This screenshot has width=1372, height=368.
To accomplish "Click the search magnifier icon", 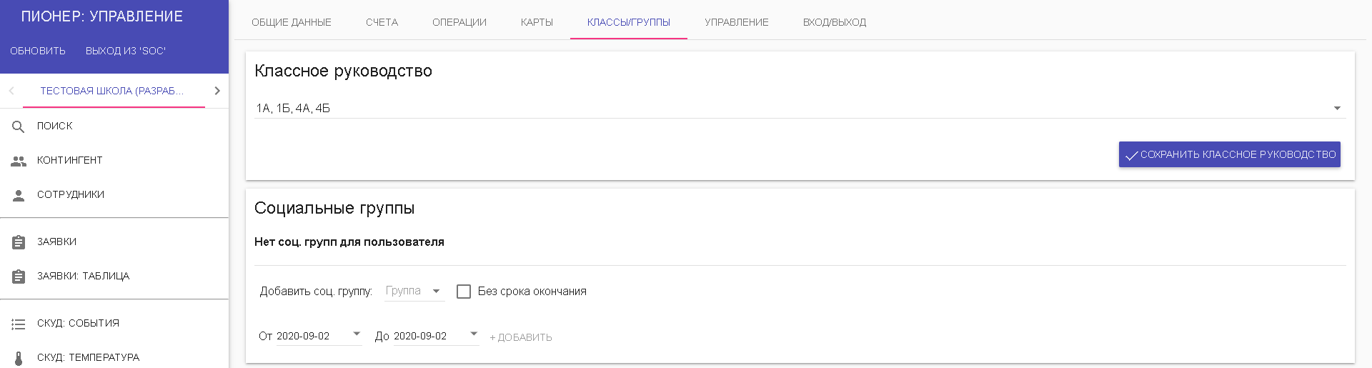I will 19,126.
